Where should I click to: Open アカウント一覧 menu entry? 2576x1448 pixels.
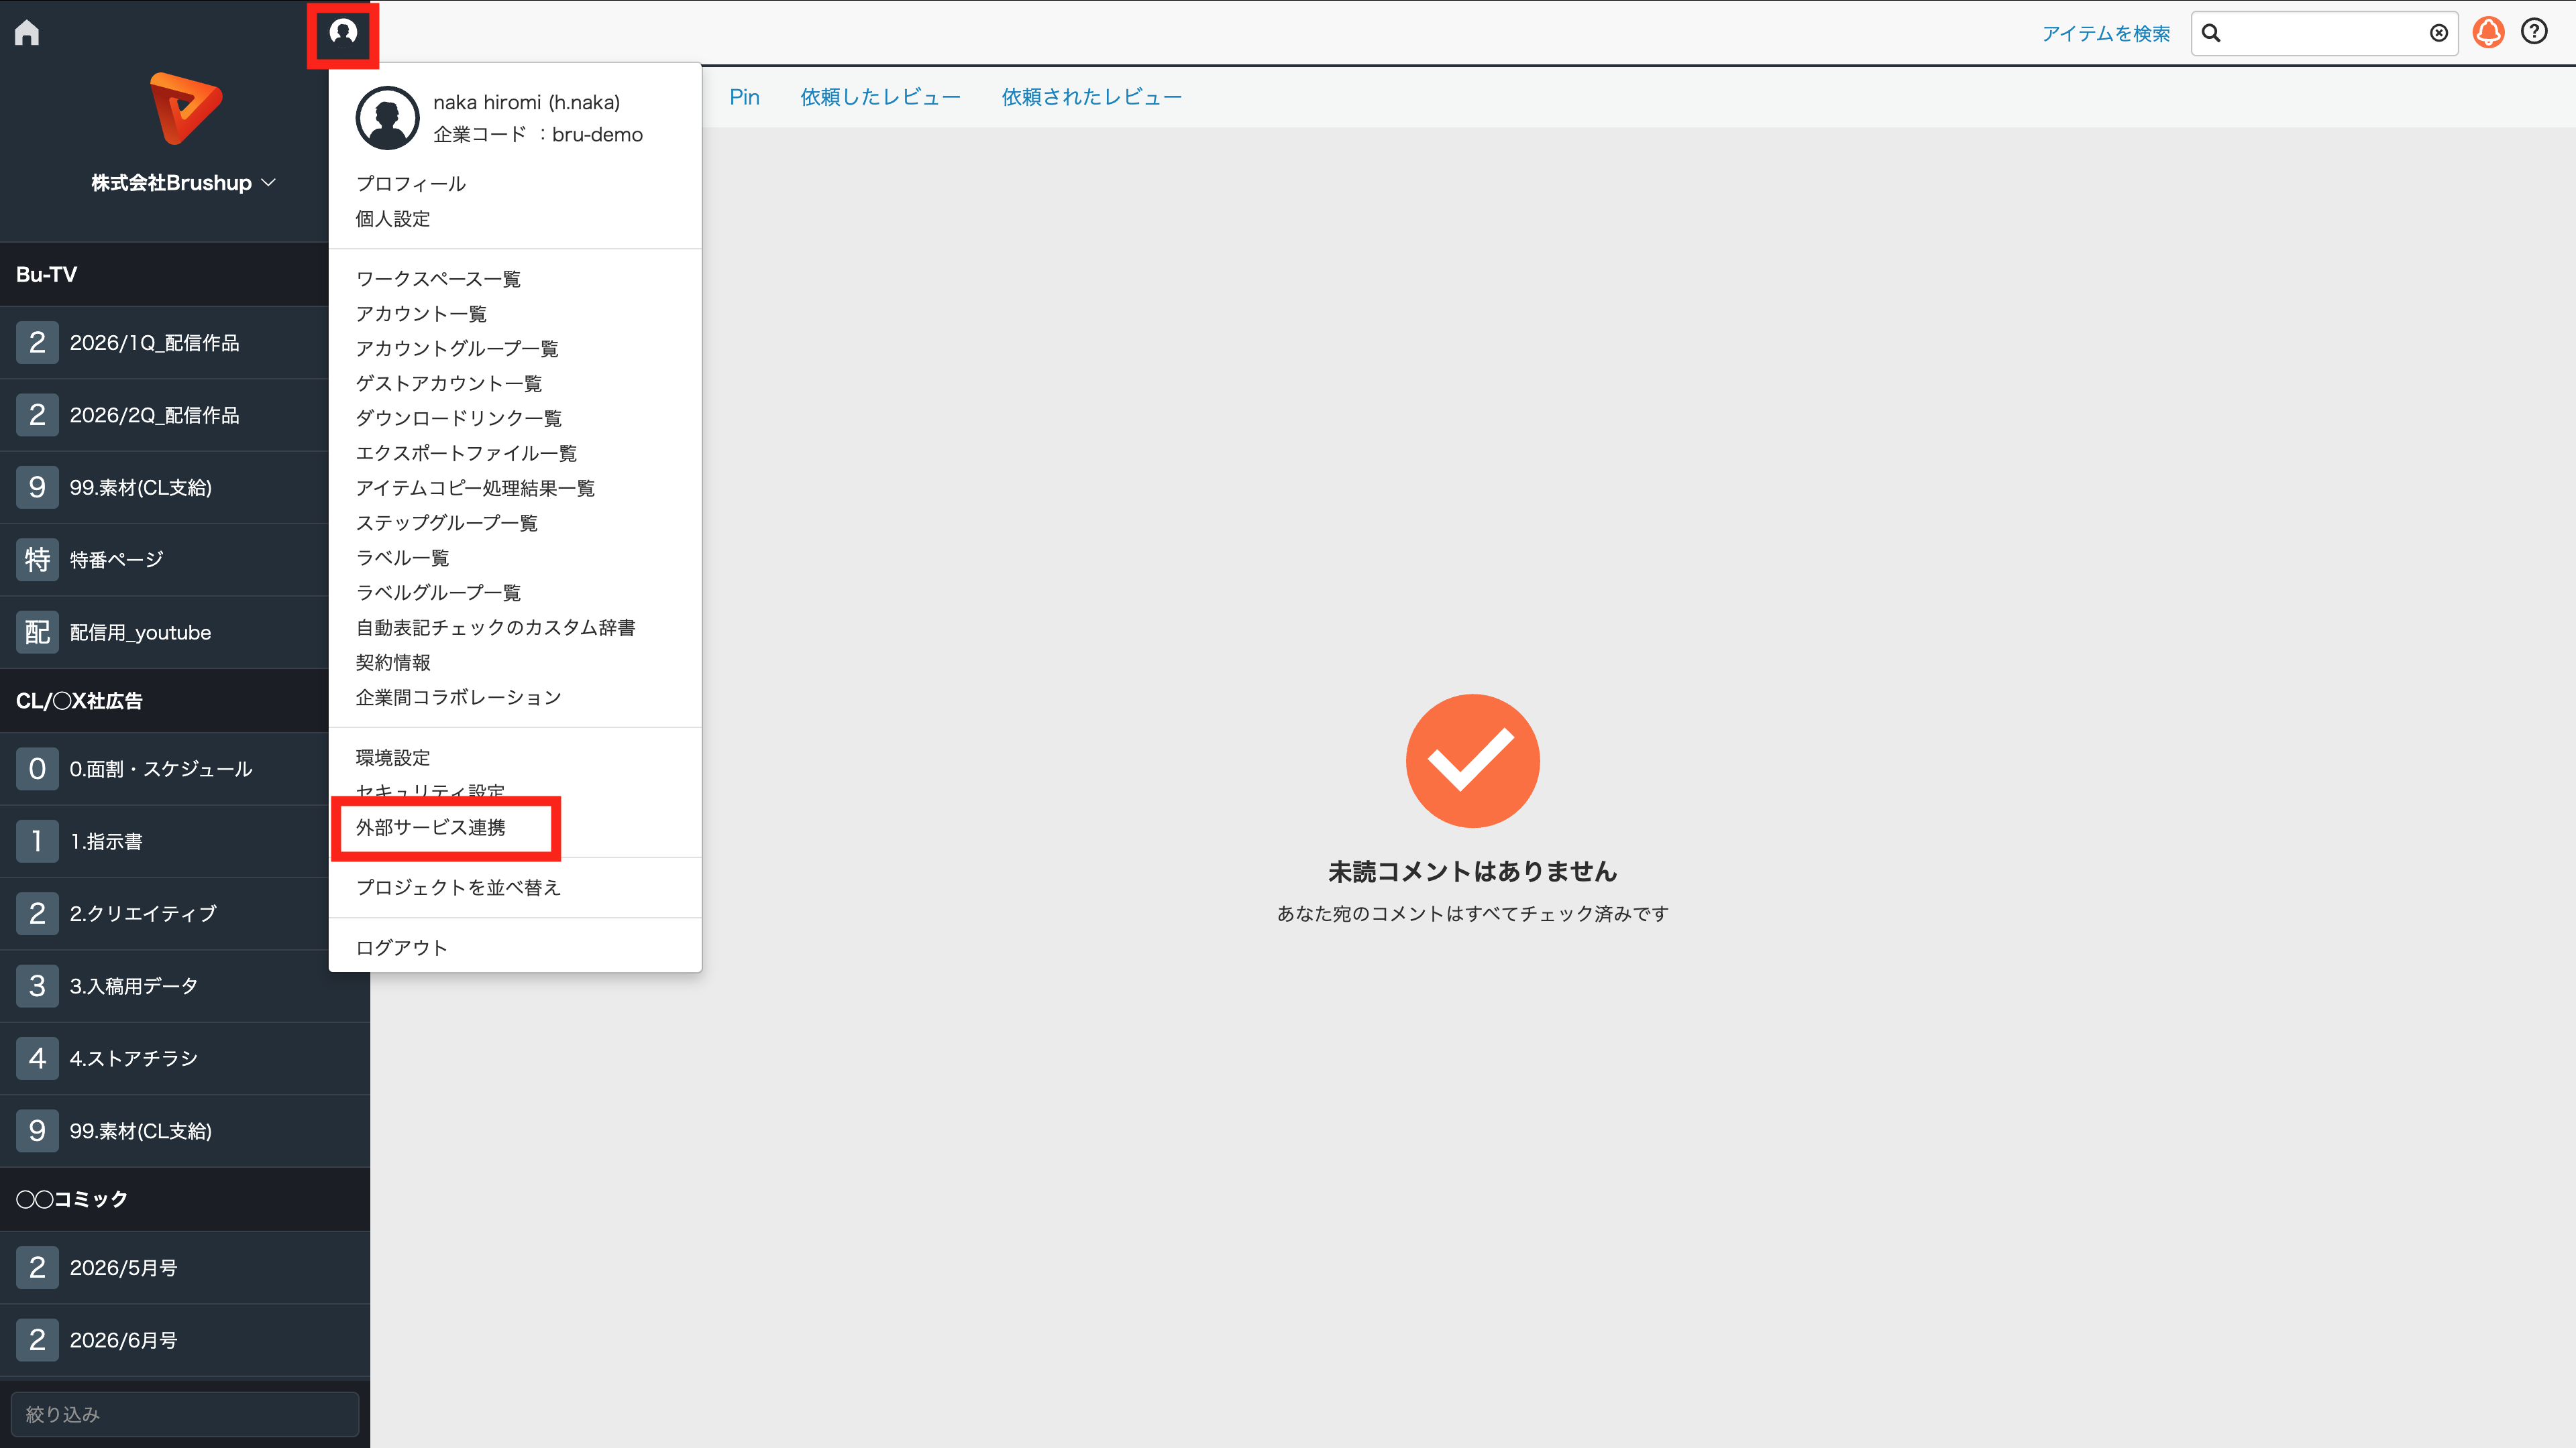[x=421, y=314]
